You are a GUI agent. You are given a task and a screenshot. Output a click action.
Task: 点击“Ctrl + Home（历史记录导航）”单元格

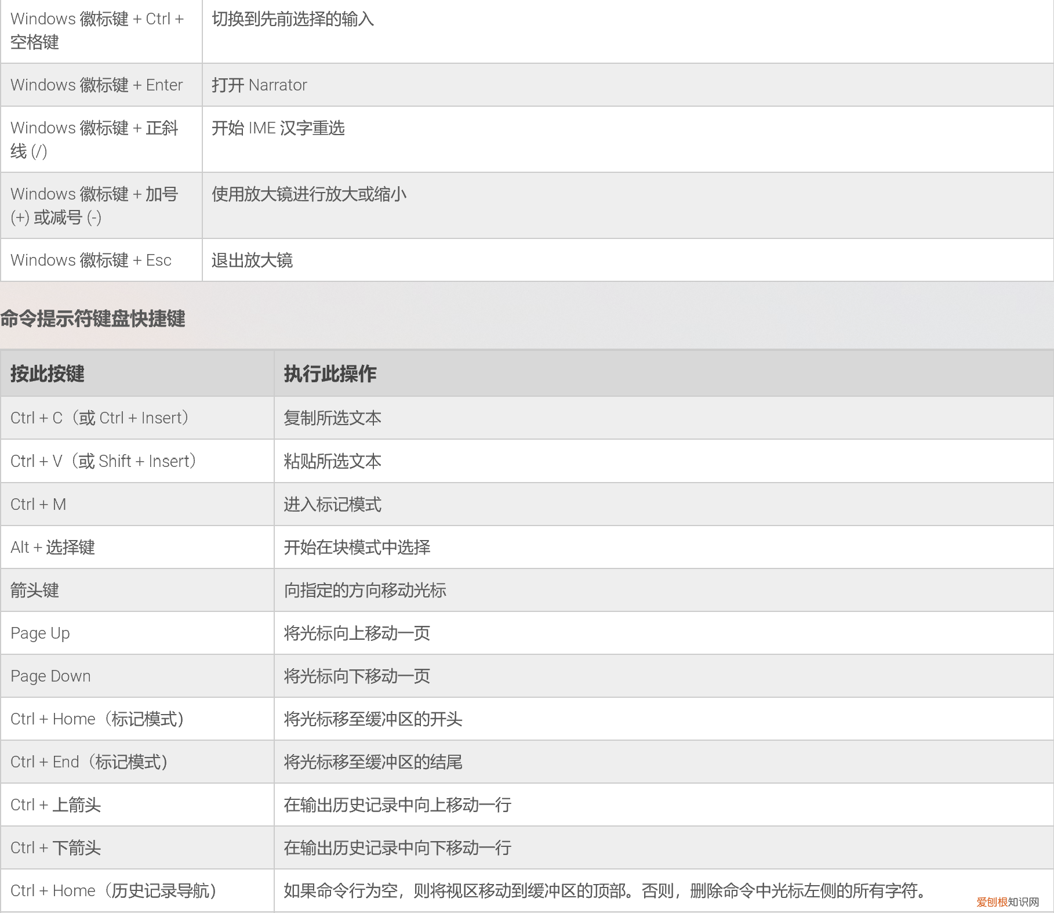coord(113,890)
